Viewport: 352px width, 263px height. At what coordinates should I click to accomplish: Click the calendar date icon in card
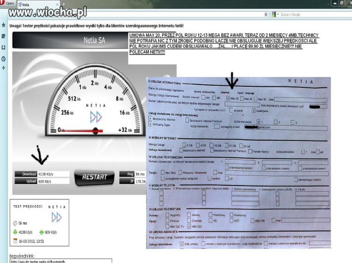click(15, 241)
